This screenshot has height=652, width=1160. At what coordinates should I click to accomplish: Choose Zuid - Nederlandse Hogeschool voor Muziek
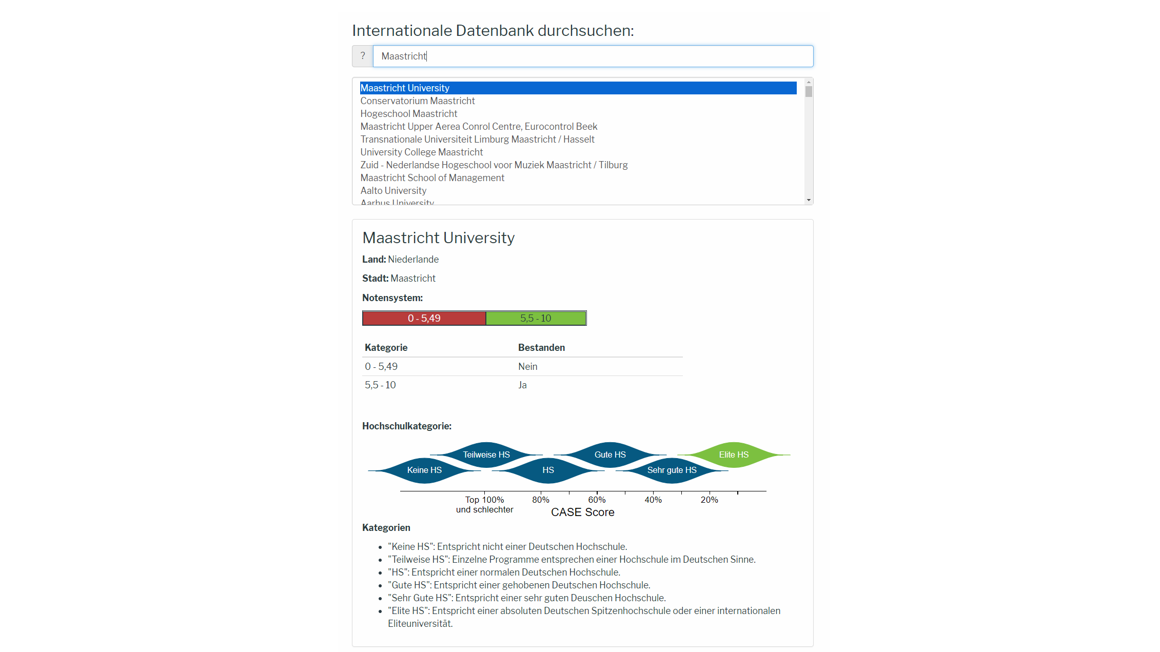(578, 165)
